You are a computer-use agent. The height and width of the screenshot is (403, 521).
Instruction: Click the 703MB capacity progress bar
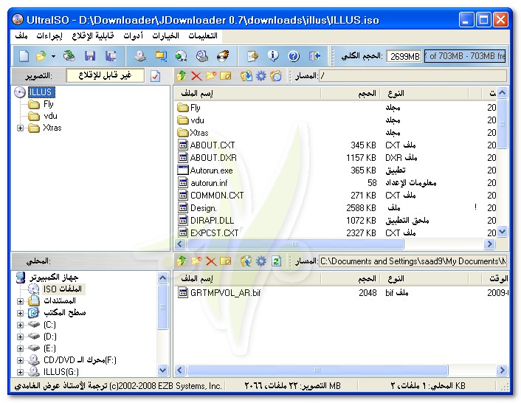click(x=465, y=56)
